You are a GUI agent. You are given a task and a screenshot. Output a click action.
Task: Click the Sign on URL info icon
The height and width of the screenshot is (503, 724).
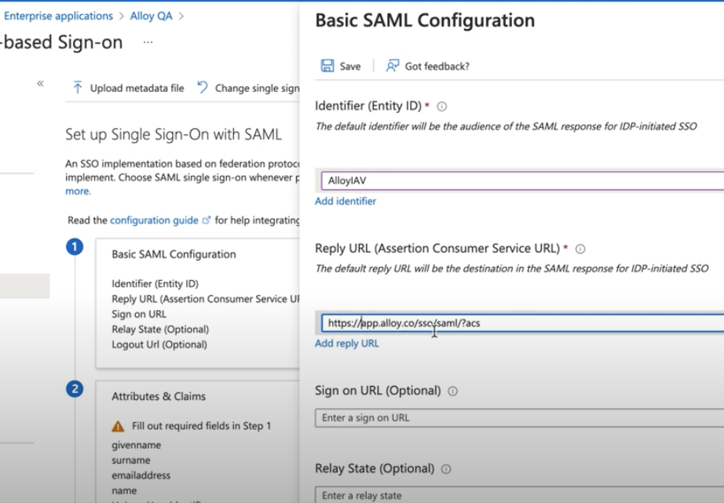pyautogui.click(x=452, y=391)
